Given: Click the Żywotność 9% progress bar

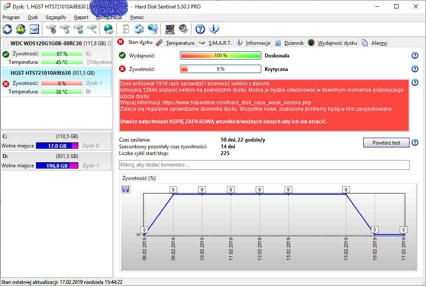Looking at the screenshot, I should click(x=220, y=69).
